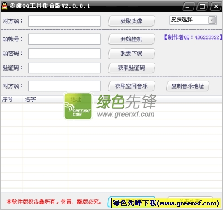Viewport: 223px width, 210px height.
Task: Click the QQ penguin icon in title bar
Action: [x=4, y=6]
